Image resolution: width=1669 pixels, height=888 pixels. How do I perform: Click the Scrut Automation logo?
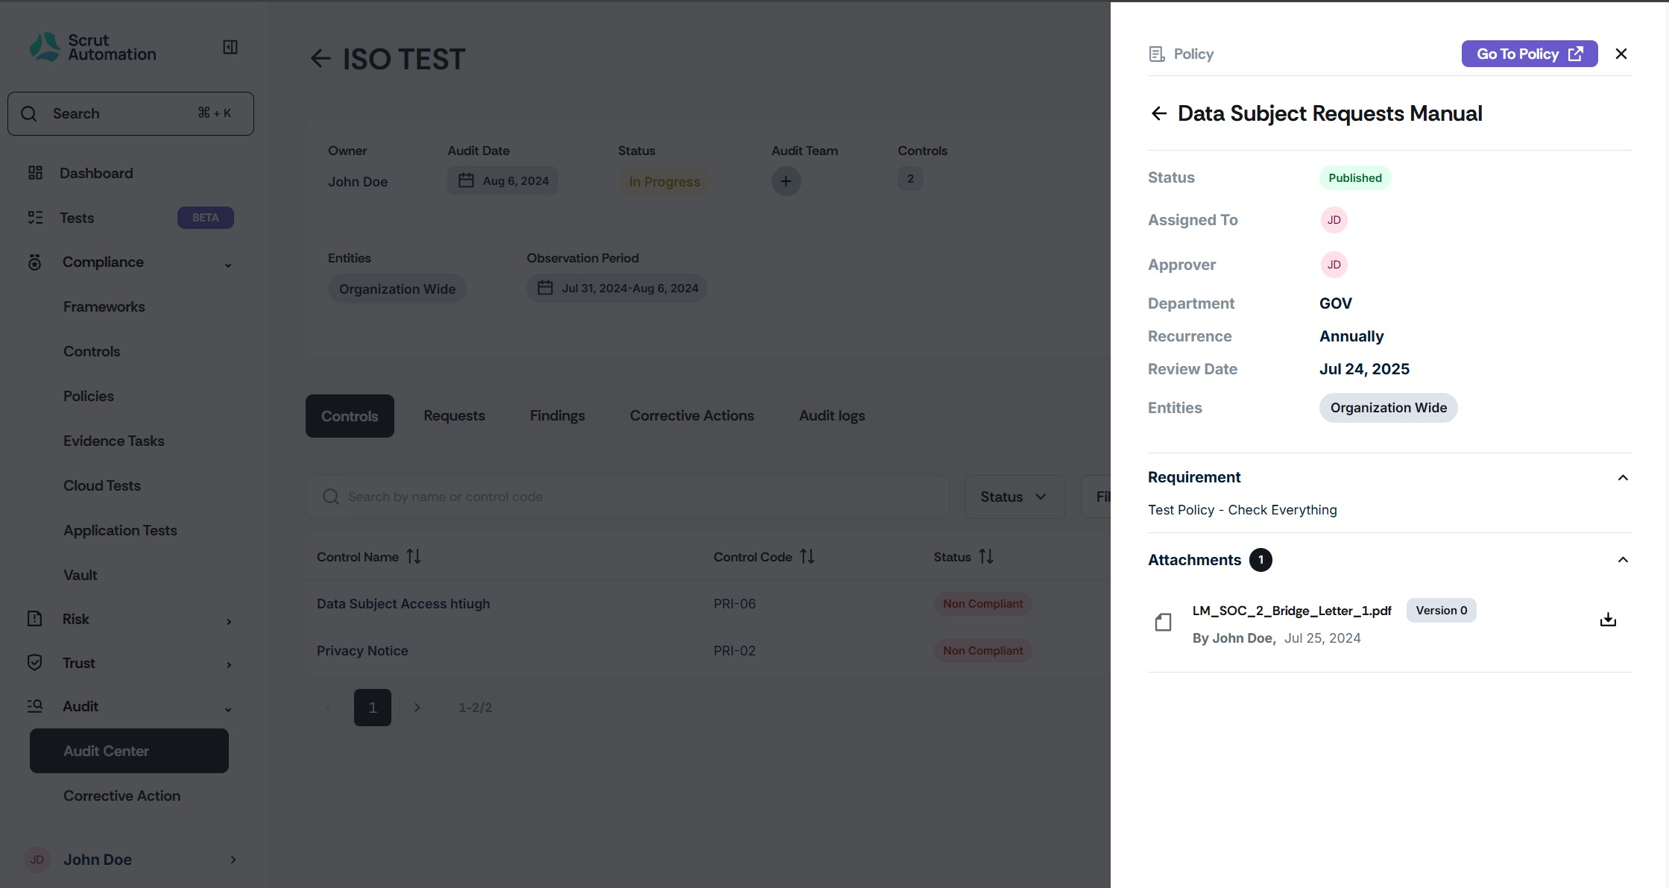pyautogui.click(x=92, y=47)
